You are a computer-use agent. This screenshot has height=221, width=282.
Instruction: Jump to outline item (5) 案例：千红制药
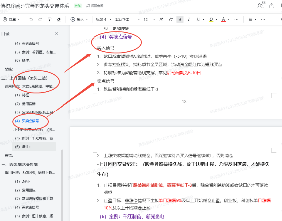pyautogui.click(x=35, y=138)
